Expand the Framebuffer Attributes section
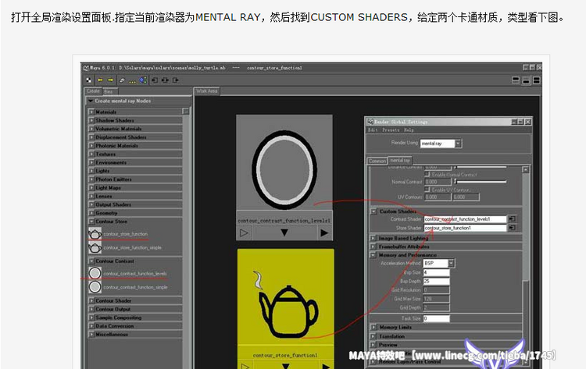Viewport: 586px width, 369px height. coord(373,247)
